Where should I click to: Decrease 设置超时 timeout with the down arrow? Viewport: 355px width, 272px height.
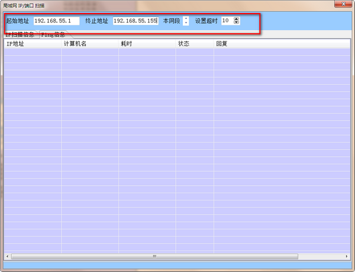pyautogui.click(x=237, y=23)
